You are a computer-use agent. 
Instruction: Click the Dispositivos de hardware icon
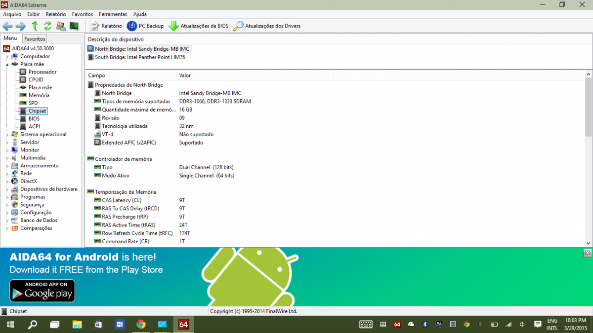(x=15, y=189)
